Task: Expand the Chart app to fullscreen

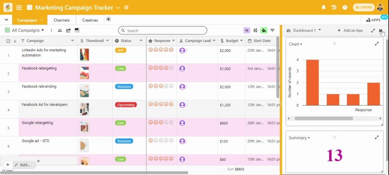Action: 377,44
